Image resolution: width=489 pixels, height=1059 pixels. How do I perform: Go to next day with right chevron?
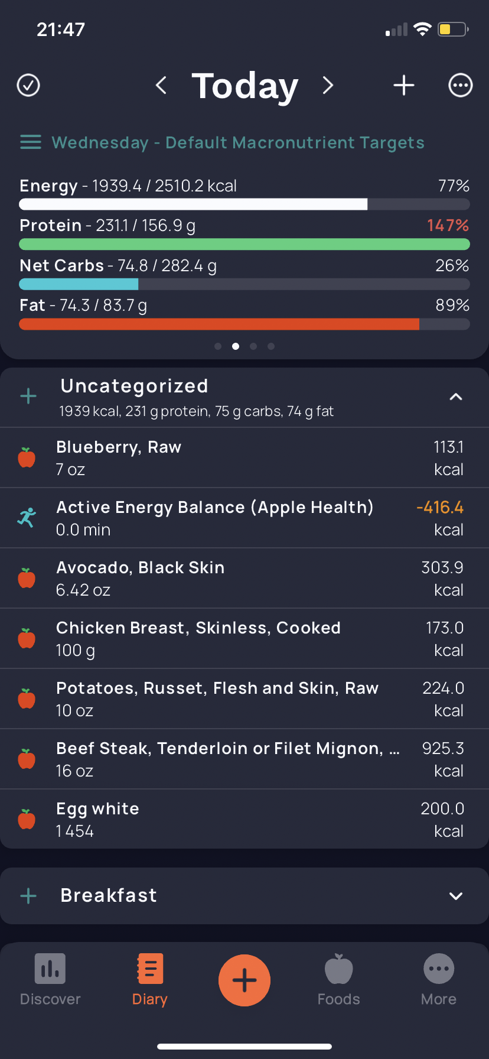tap(328, 85)
